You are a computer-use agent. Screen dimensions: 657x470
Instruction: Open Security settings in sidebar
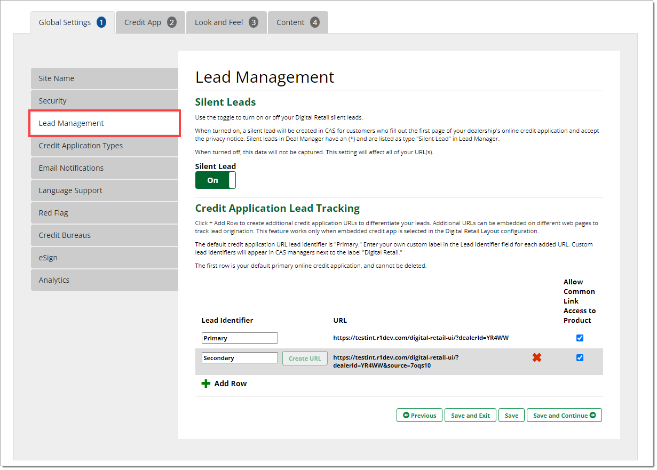[x=105, y=101]
